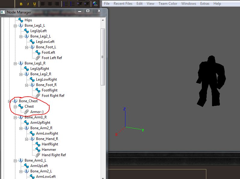Select the Foot Right Ref attachment icon
The width and height of the screenshot is (240, 179).
(x=38, y=96)
